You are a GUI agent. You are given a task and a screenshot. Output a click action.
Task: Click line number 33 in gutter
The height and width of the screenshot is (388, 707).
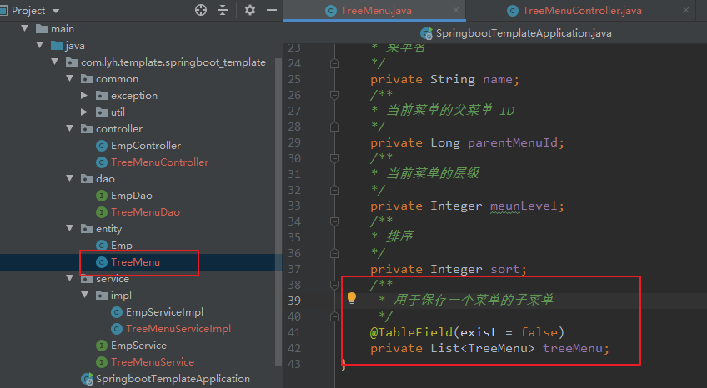coord(294,206)
